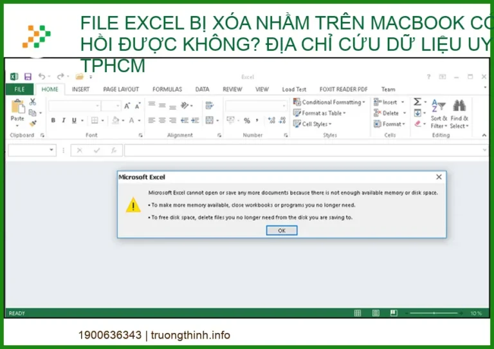494x349 pixels.
Task: Click the Borders icon
Action: coord(95,120)
